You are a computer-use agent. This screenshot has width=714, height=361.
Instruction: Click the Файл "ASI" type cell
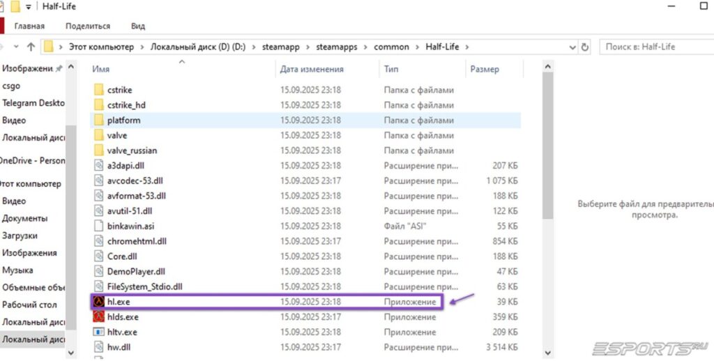point(405,226)
